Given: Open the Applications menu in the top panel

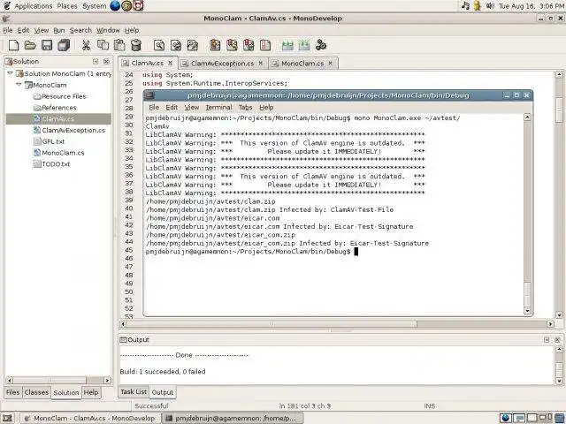Looking at the screenshot, I should click(34, 6).
